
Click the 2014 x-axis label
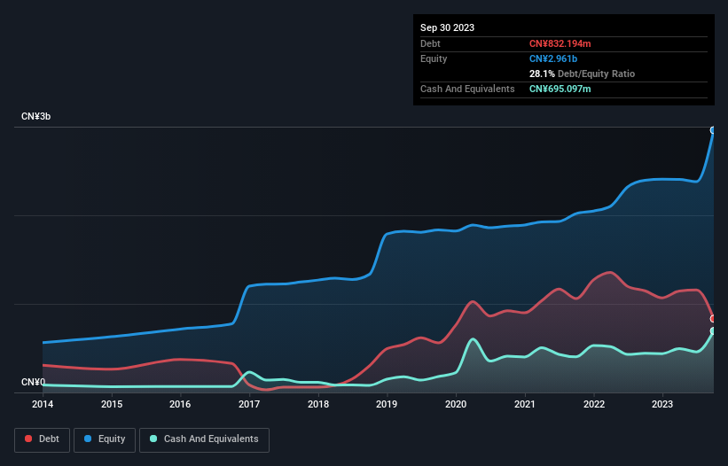pos(43,404)
